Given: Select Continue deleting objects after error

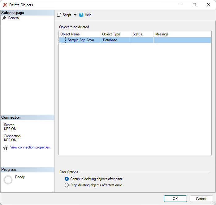Looking at the screenshot, I should pyautogui.click(x=67, y=179).
